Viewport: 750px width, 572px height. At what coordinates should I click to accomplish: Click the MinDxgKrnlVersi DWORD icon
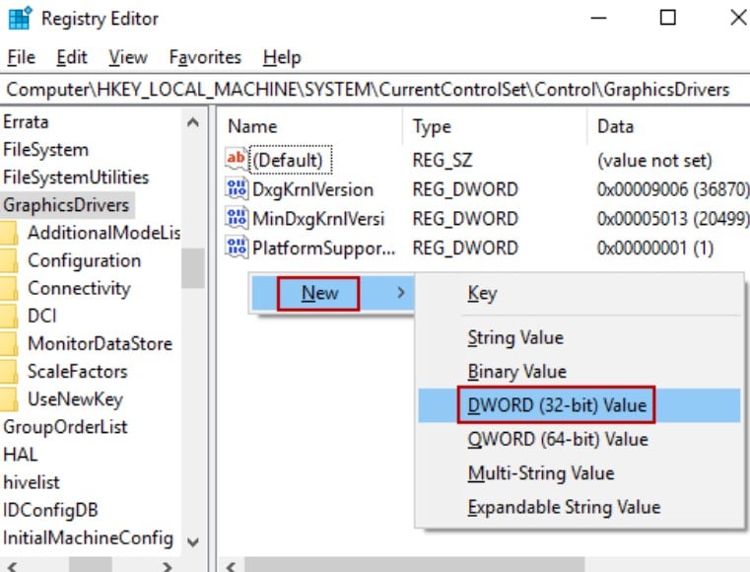237,218
